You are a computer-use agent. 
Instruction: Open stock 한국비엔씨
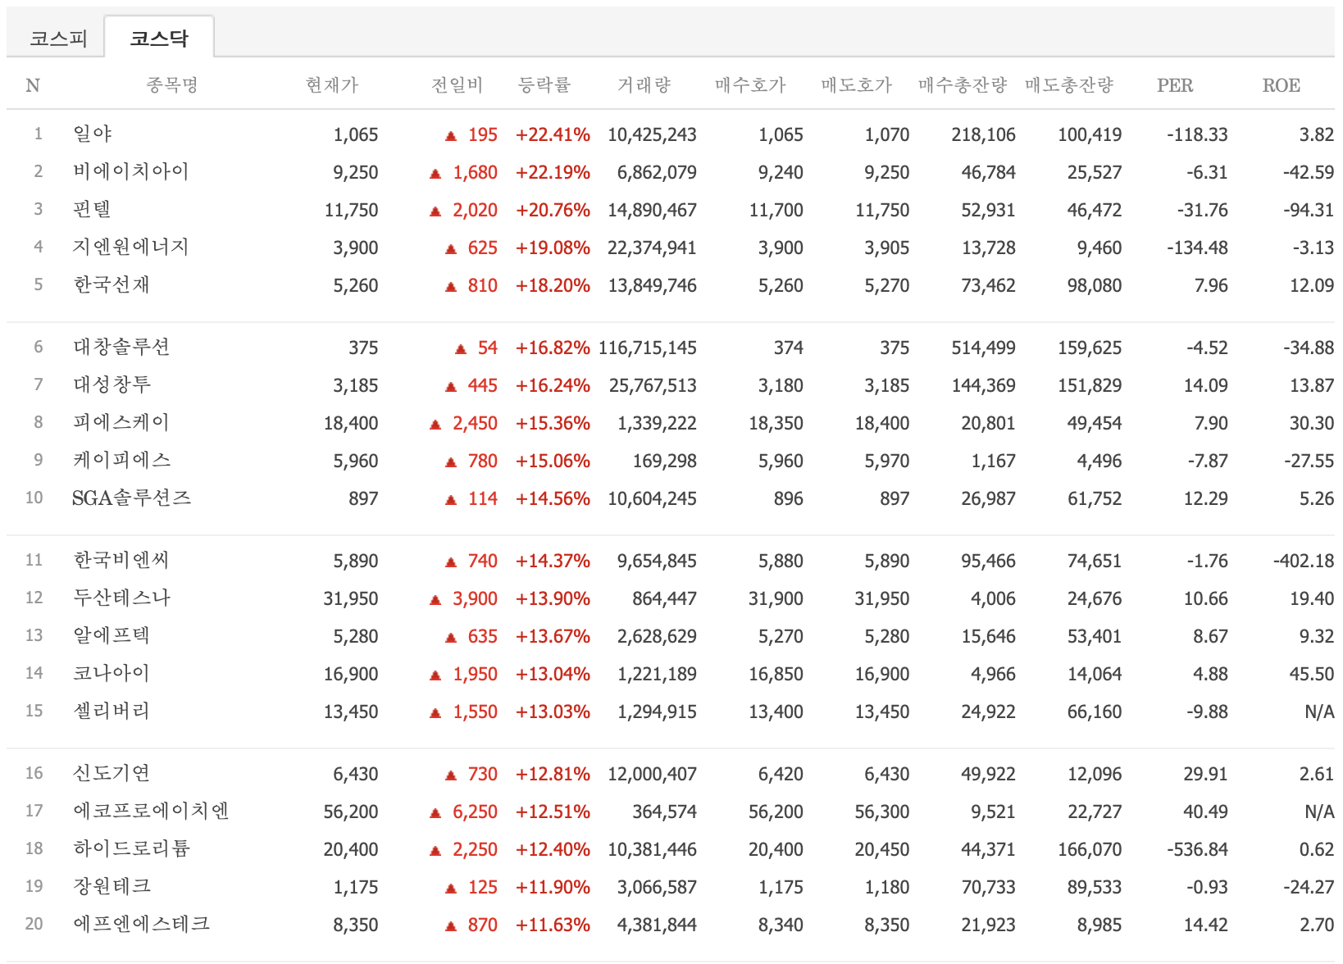pyautogui.click(x=121, y=560)
